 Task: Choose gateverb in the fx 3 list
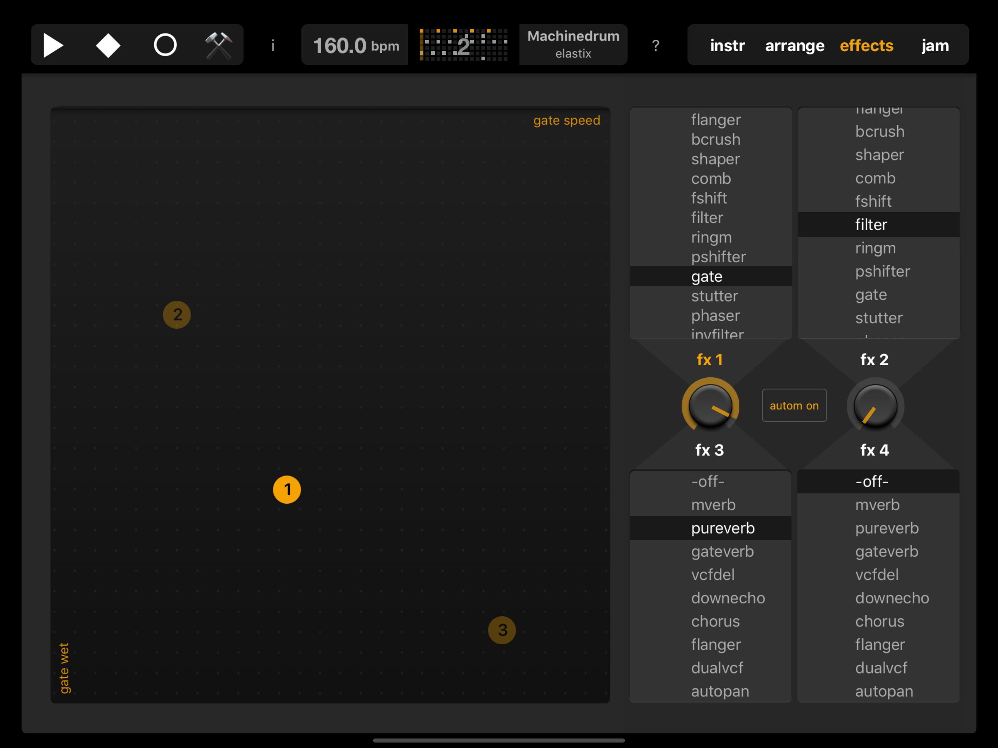[722, 551]
